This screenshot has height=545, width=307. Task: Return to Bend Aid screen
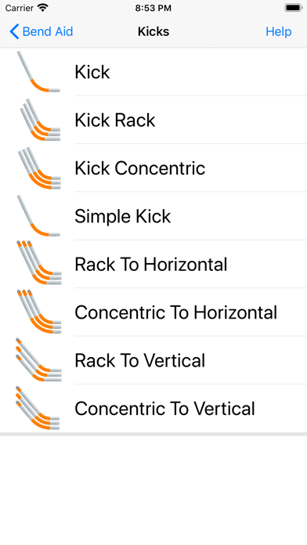(x=41, y=31)
